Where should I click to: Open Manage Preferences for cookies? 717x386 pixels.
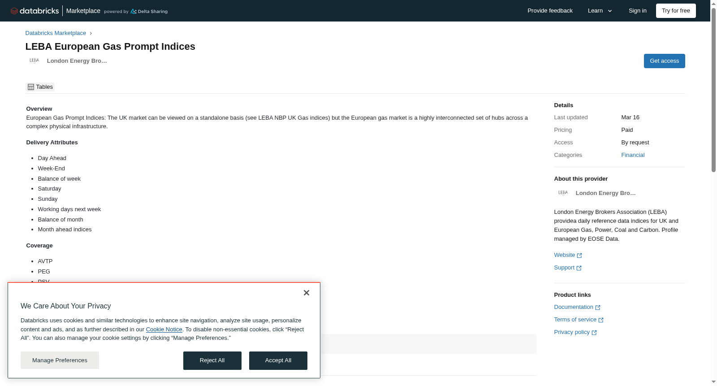[60, 360]
